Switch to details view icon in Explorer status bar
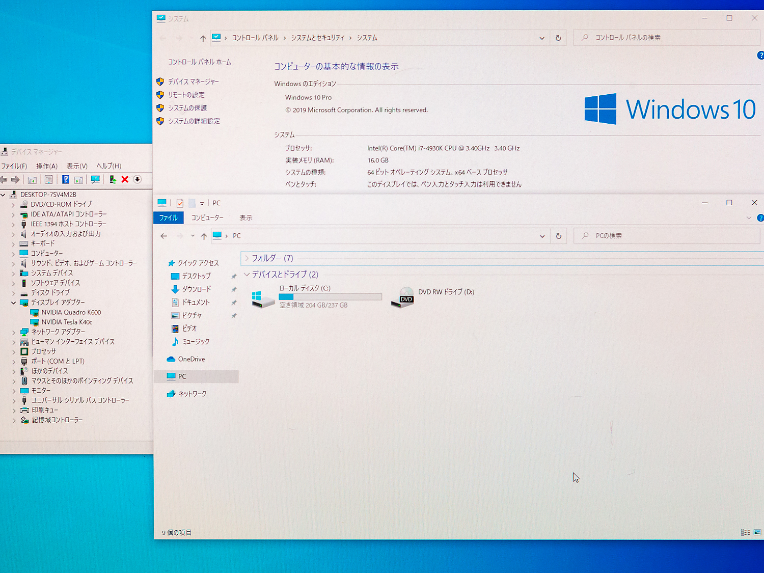Screen dimensions: 764x573 745,532
